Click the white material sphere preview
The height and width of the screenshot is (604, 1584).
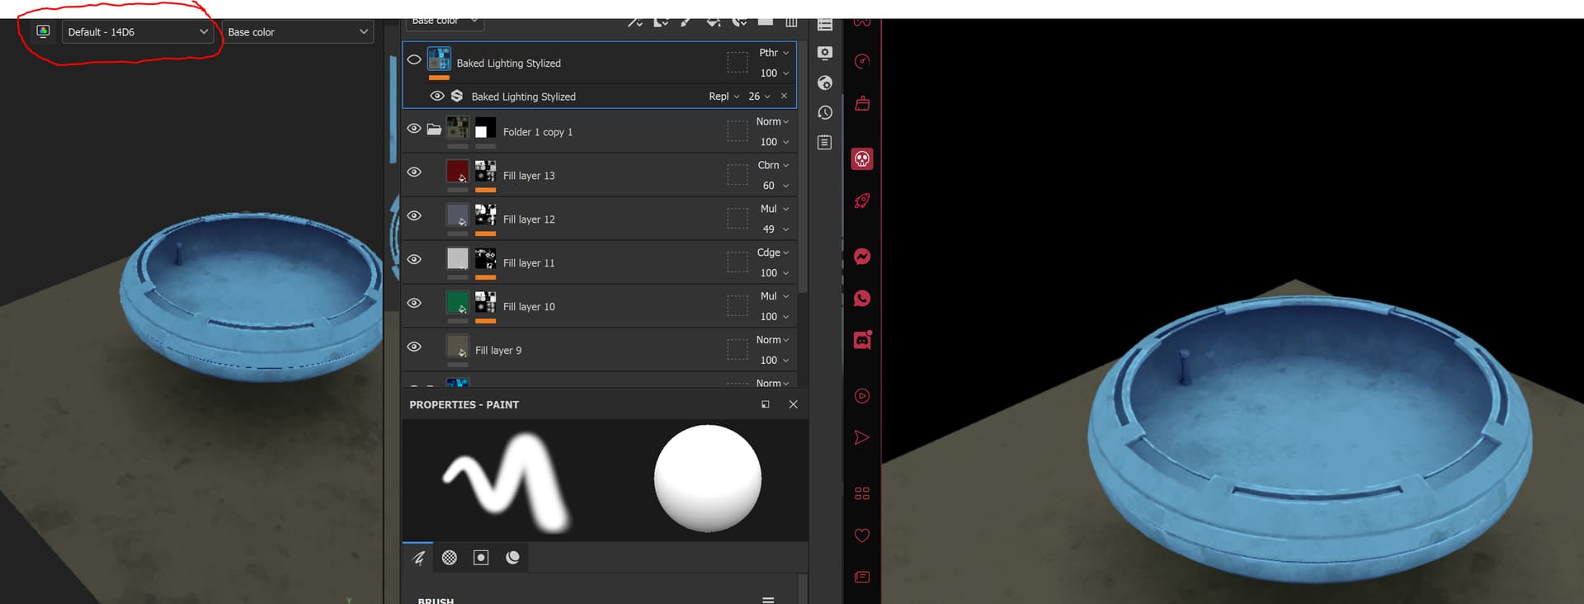708,479
